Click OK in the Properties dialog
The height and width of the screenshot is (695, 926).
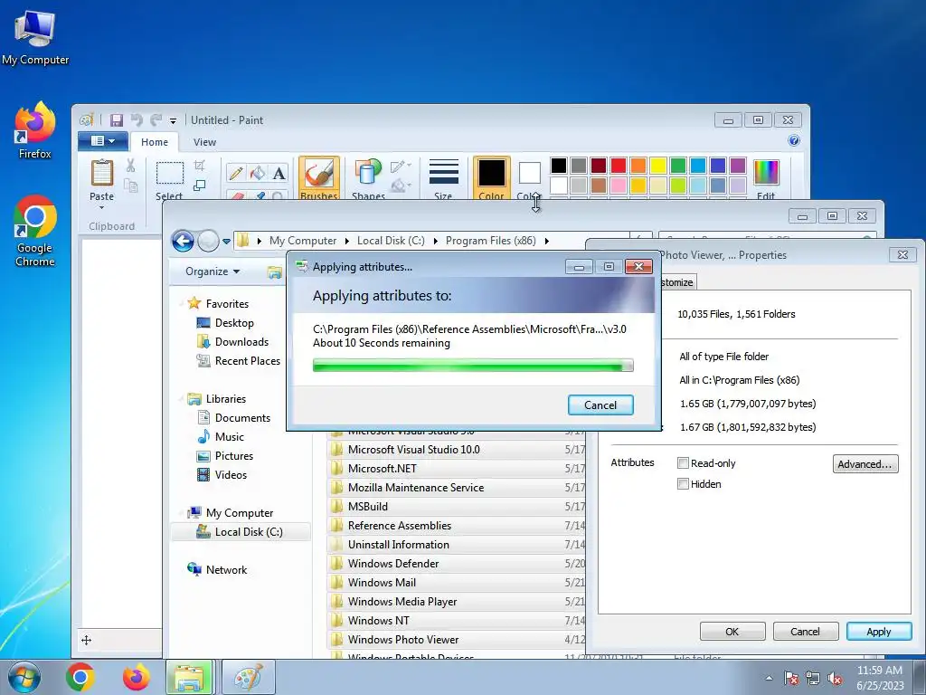[732, 632]
